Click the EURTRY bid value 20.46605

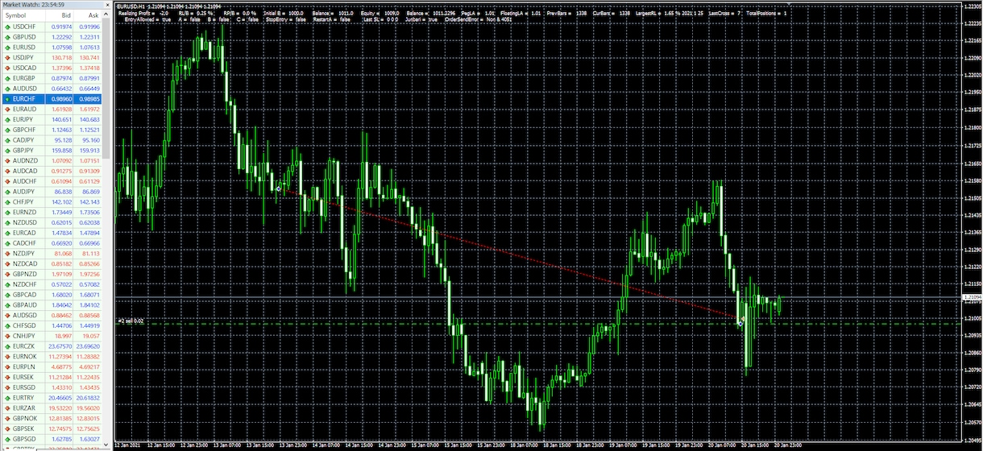[x=61, y=398]
